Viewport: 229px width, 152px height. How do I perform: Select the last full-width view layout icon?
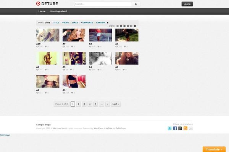(135, 26)
